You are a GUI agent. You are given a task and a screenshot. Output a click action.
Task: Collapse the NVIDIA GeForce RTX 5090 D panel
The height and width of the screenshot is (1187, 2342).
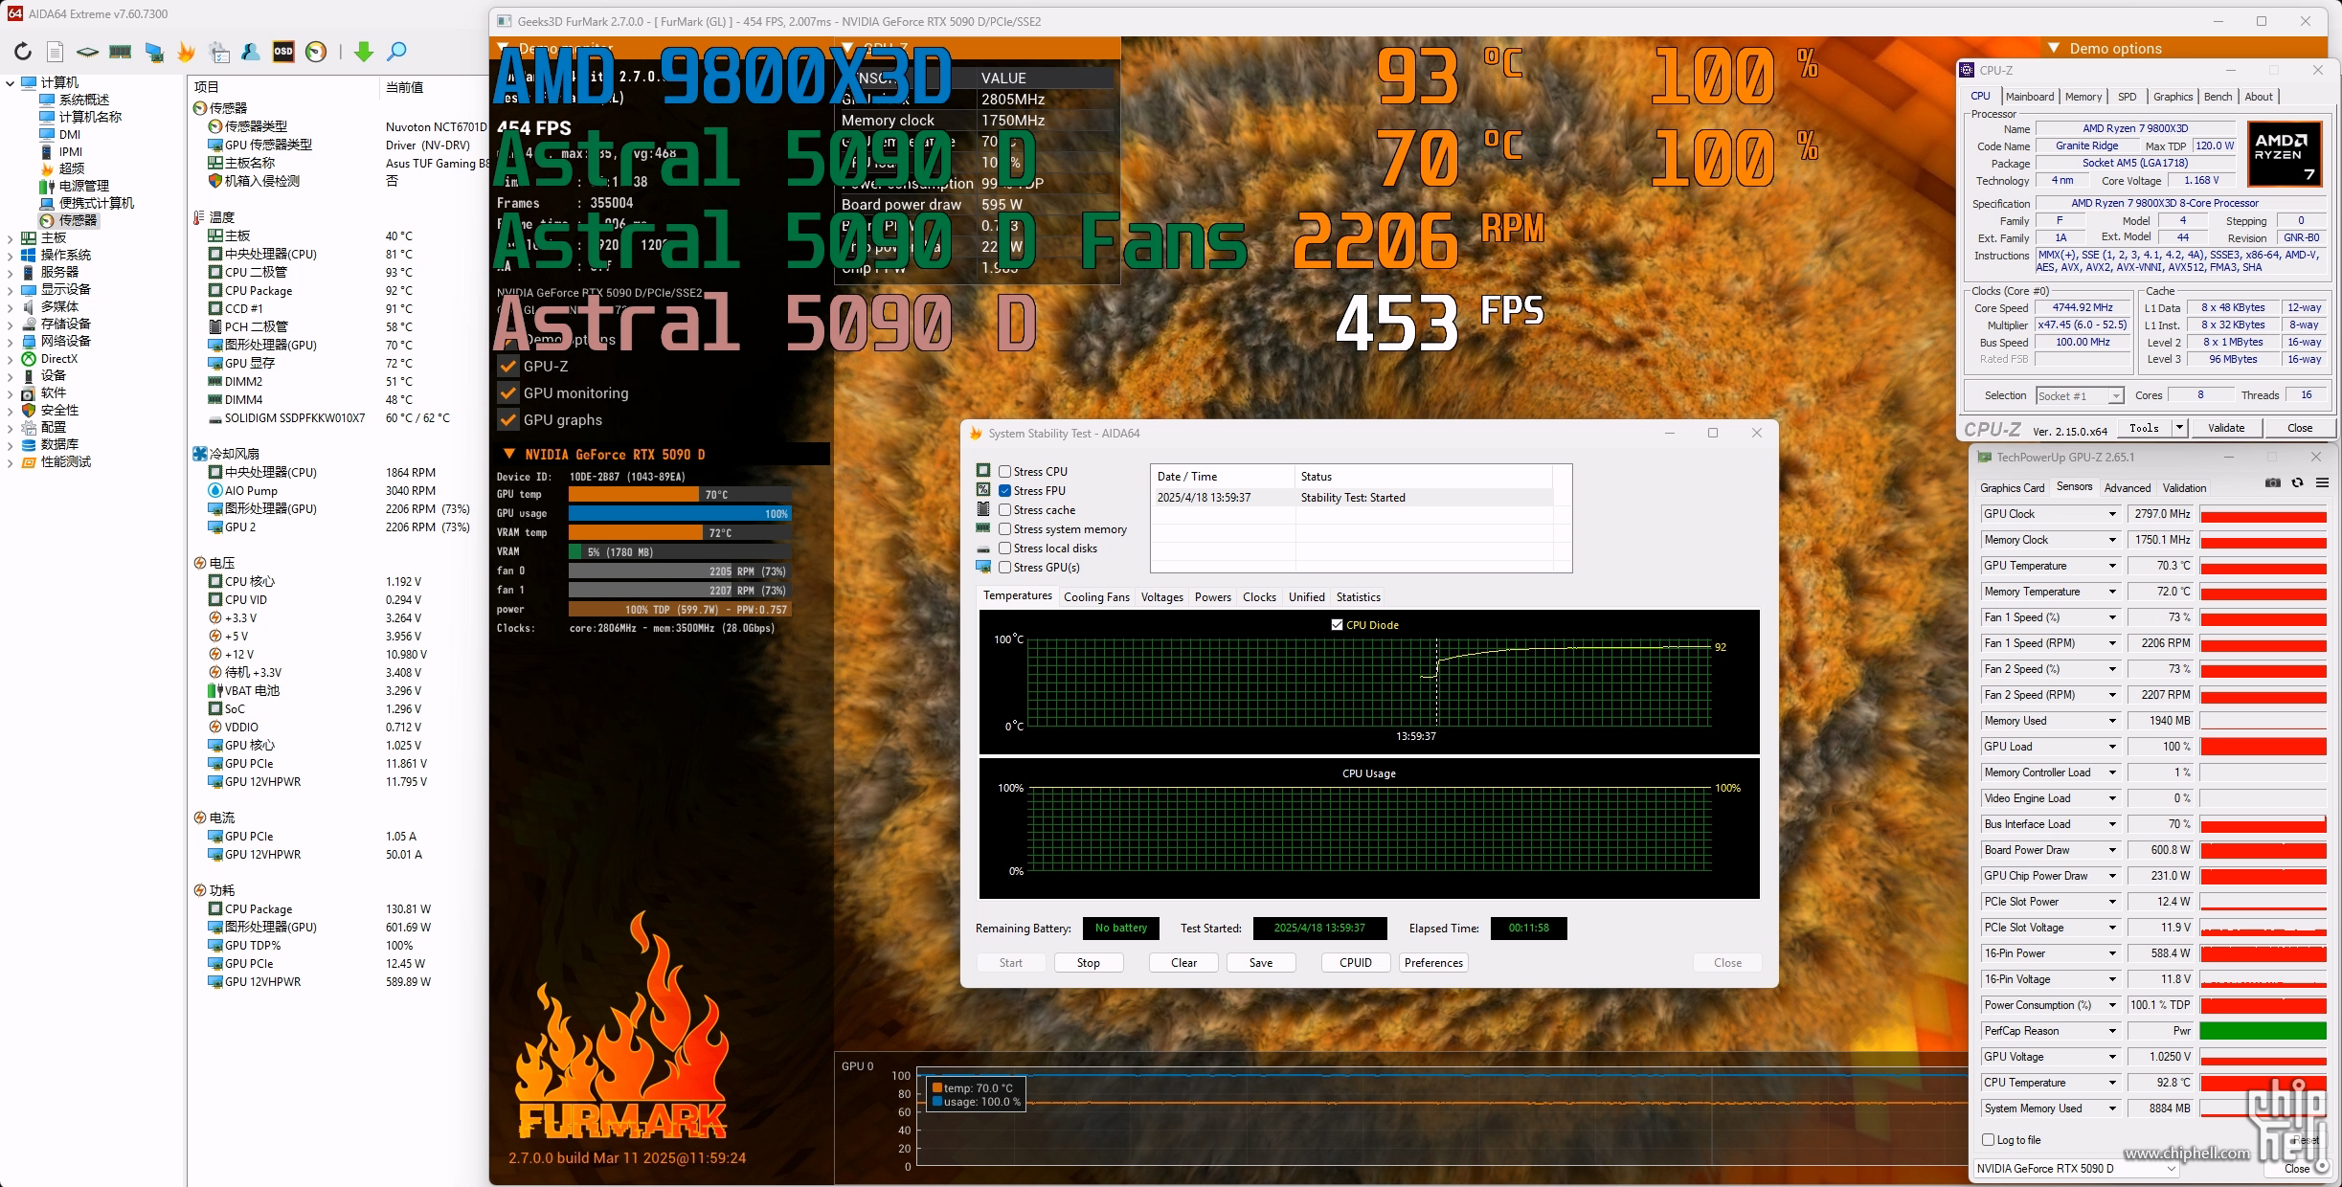(508, 454)
